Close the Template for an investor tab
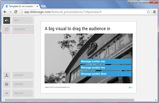This screenshot has height=103, width=159. [x=37, y=6]
